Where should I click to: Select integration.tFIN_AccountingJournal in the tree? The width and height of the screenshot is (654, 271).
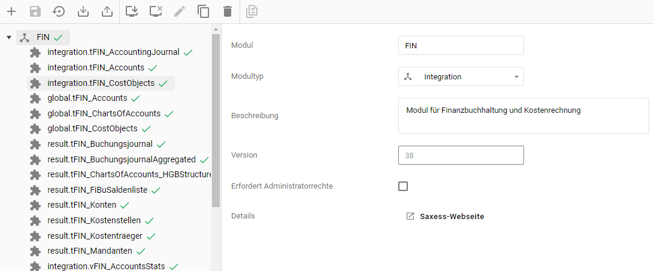pyautogui.click(x=113, y=52)
